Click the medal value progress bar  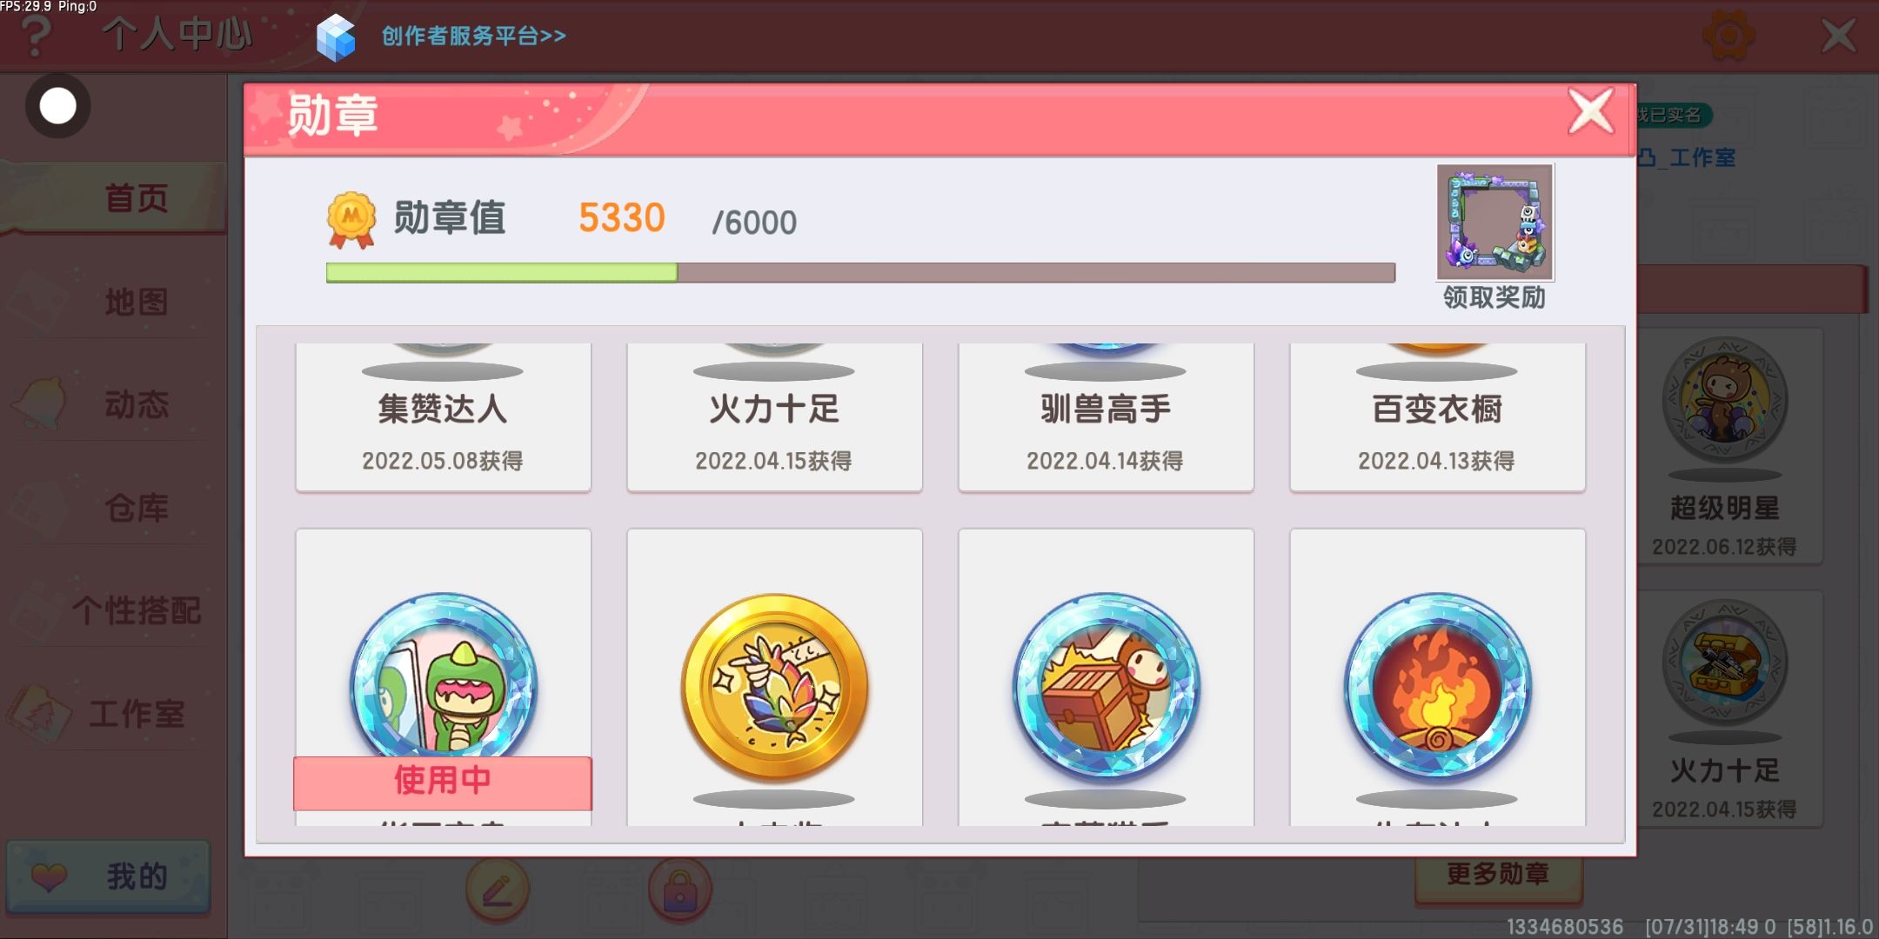[x=860, y=273]
